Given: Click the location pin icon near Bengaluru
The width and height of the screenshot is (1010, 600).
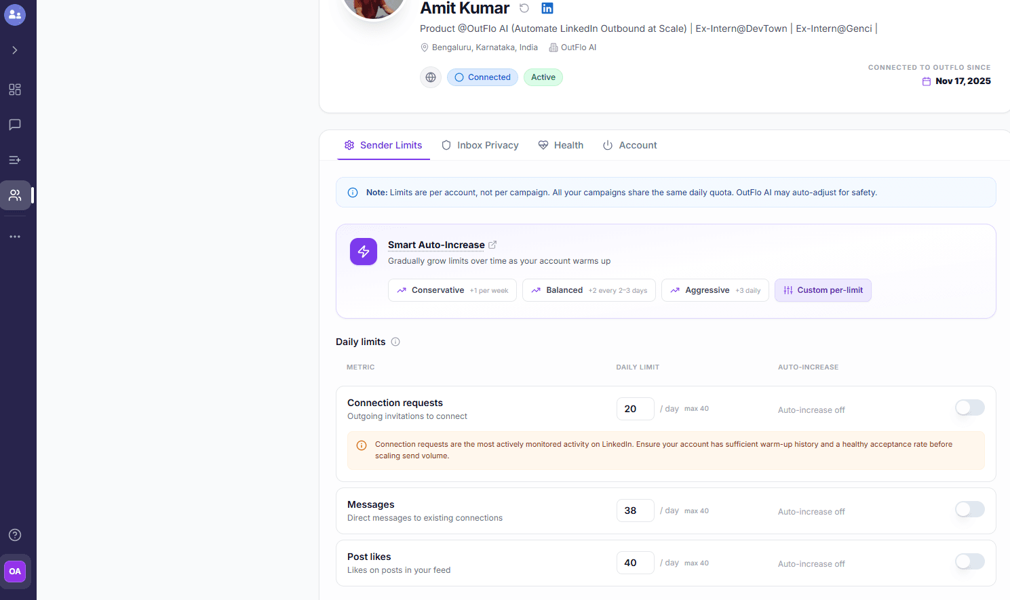Looking at the screenshot, I should [425, 47].
